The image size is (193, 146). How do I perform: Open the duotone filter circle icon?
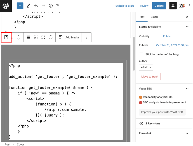(50, 37)
